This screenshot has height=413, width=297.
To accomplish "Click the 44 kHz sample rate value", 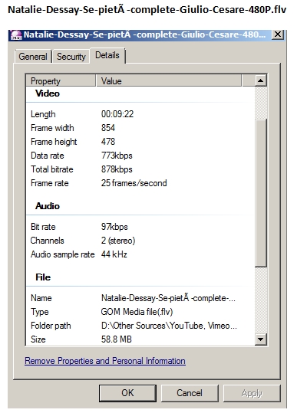I will [114, 254].
